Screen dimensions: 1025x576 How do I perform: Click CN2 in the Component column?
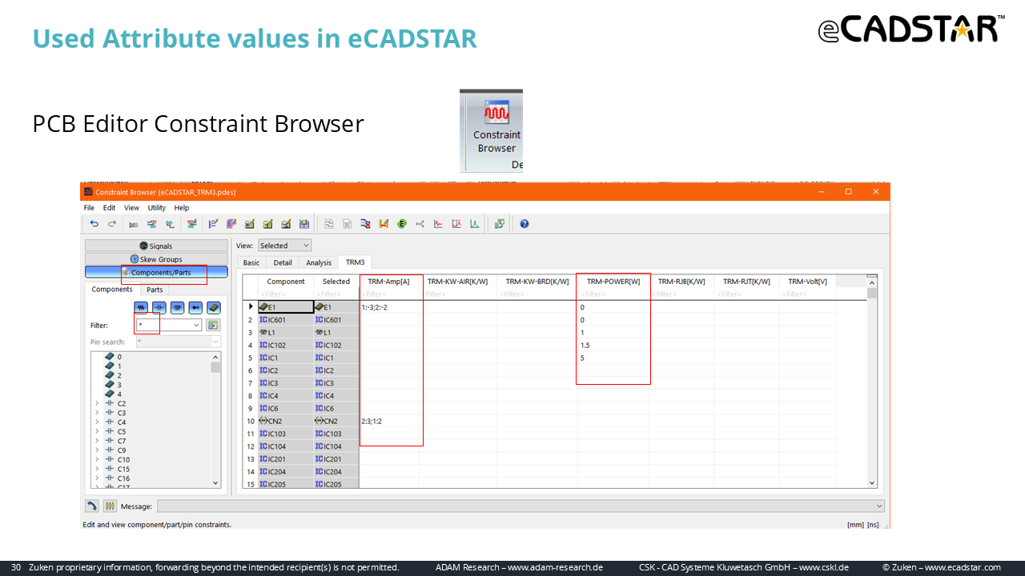pos(286,421)
